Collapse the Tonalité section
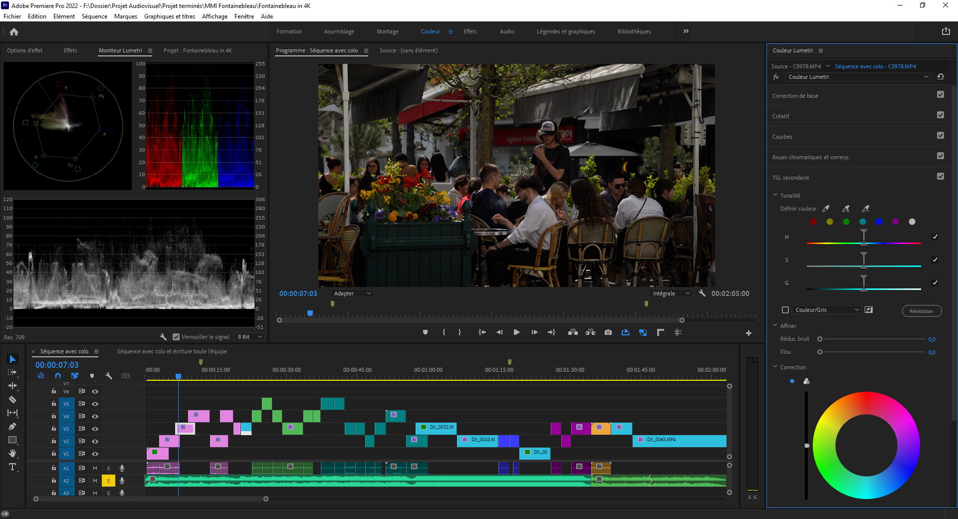This screenshot has height=519, width=958. tap(775, 195)
